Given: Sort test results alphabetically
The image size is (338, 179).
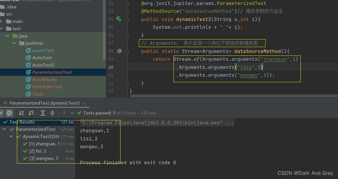Looking at the screenshot, I should (x=21, y=113).
